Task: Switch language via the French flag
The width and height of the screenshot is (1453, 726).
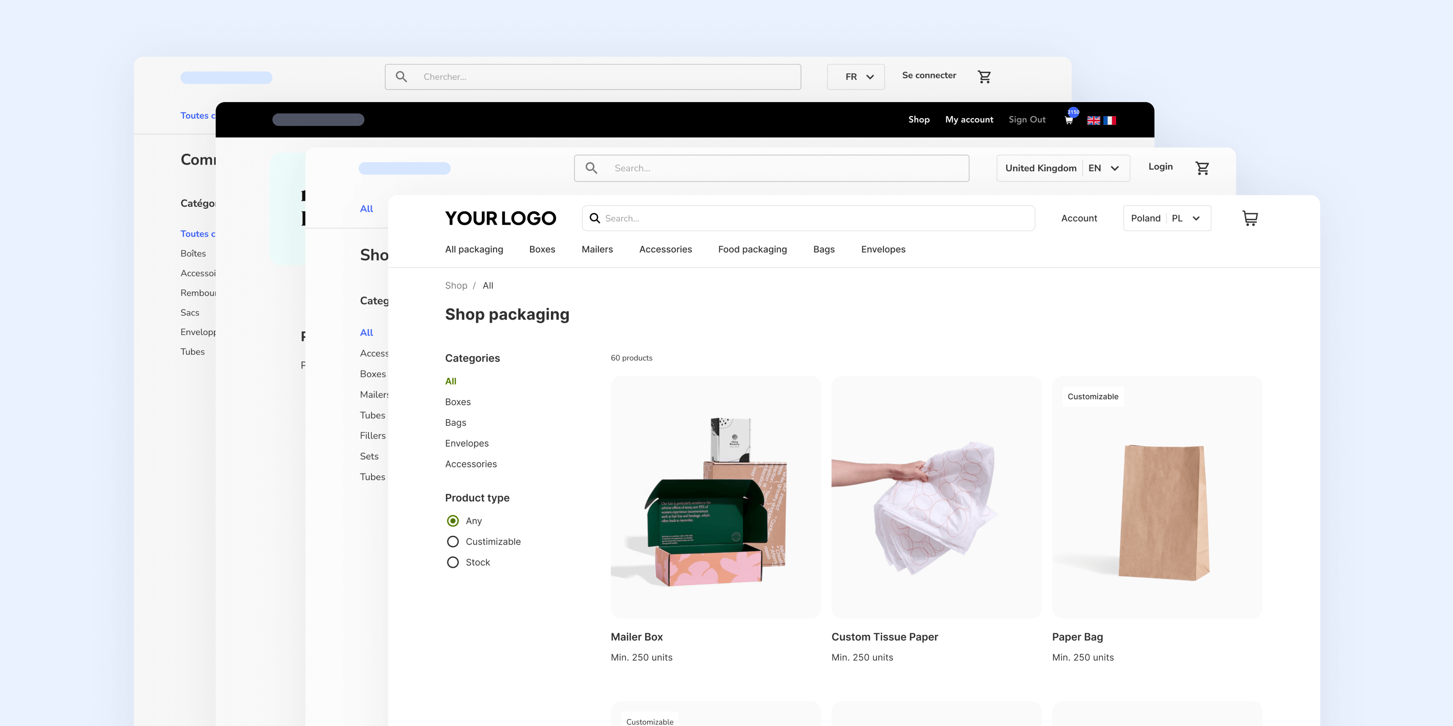Action: [1110, 120]
